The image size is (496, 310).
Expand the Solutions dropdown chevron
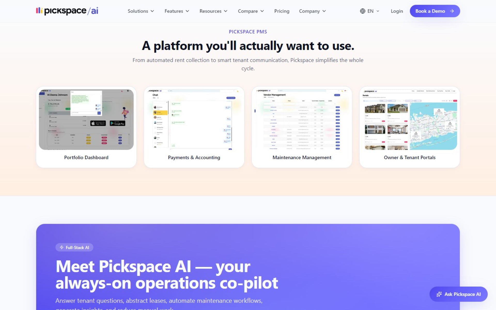click(x=152, y=11)
